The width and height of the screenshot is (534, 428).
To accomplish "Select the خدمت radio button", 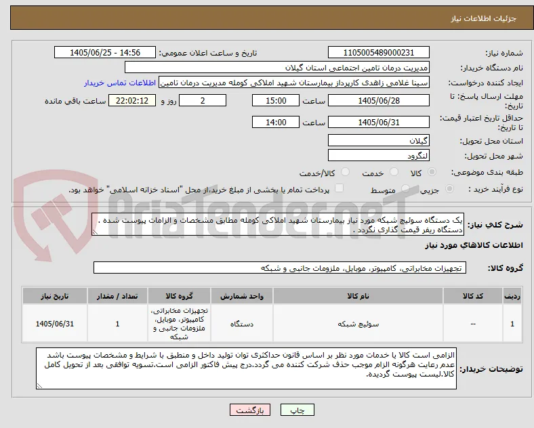I will [394, 172].
